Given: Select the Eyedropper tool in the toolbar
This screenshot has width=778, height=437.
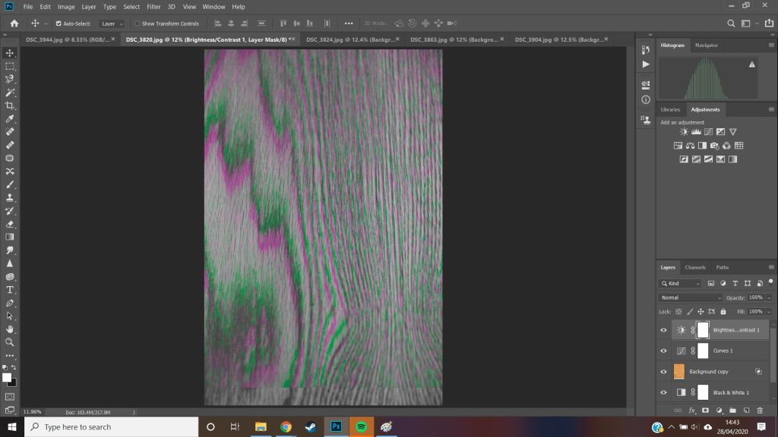Looking at the screenshot, I should point(10,118).
